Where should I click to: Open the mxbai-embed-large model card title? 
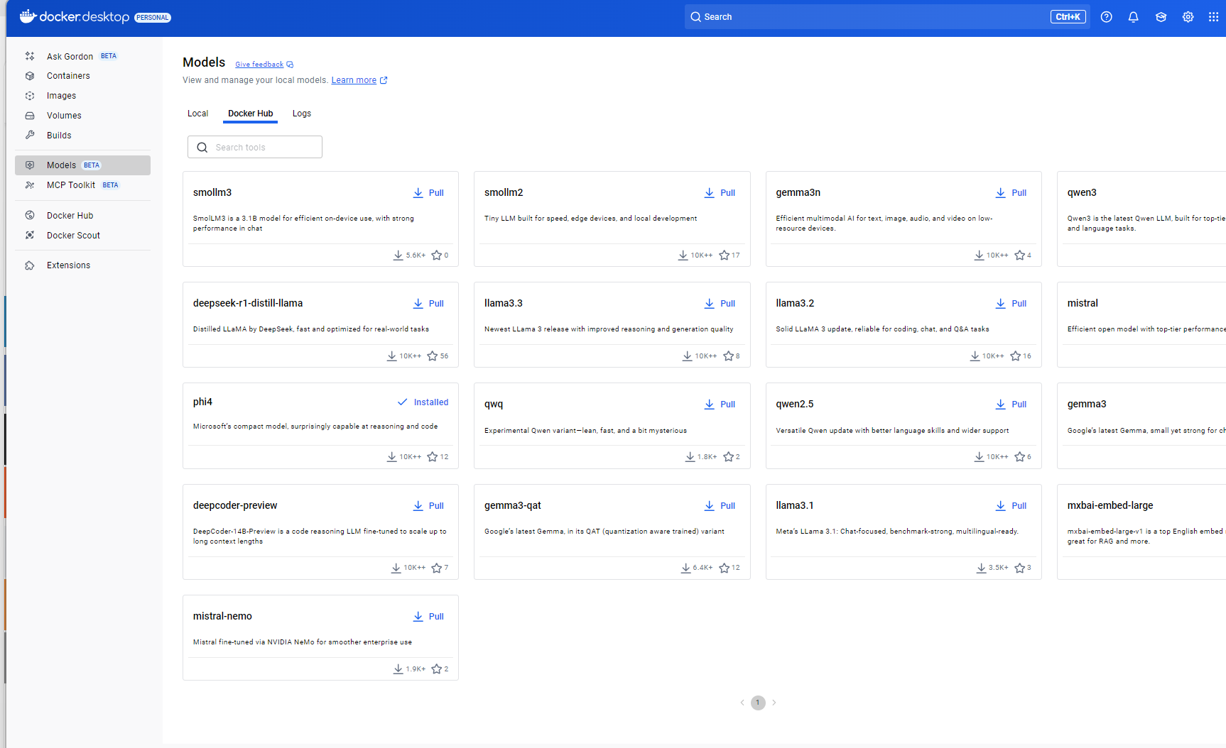click(x=1110, y=505)
